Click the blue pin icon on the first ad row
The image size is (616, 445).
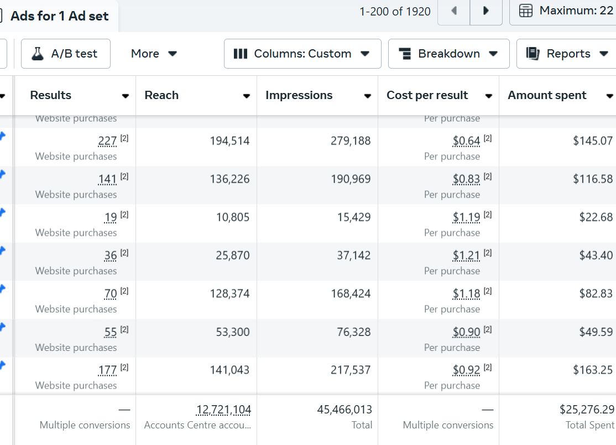point(3,136)
